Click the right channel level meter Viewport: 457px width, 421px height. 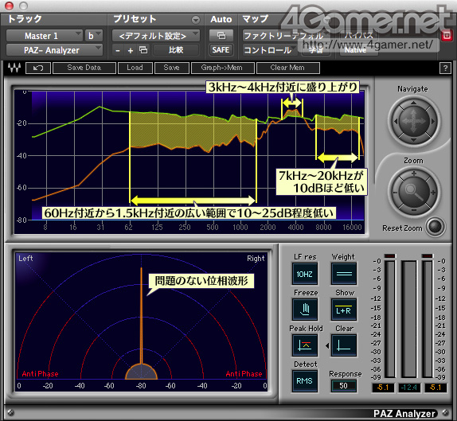pyautogui.click(x=428, y=319)
